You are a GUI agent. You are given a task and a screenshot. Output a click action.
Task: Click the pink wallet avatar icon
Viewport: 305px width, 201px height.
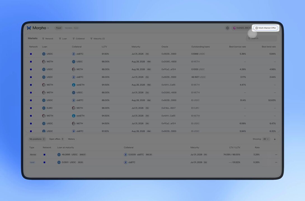point(234,28)
